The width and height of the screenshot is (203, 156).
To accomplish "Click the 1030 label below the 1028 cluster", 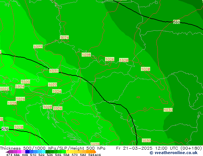I will coord(168,110).
